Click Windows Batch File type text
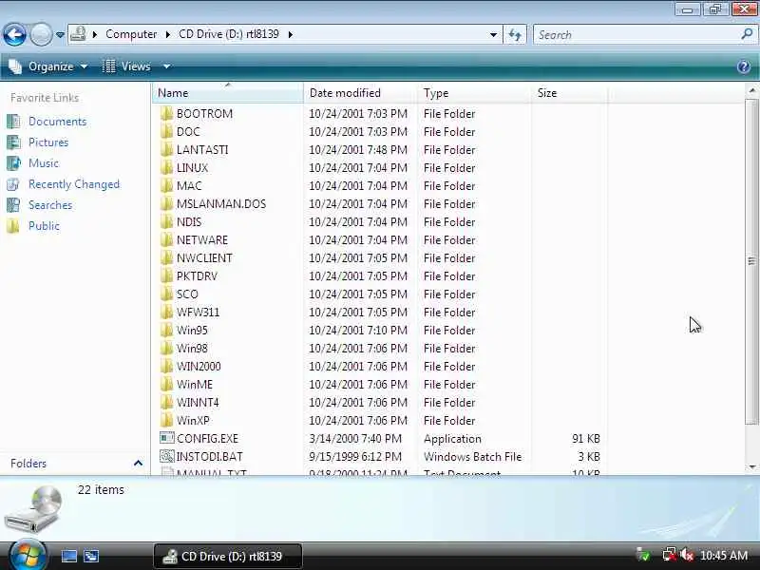This screenshot has width=760, height=570. (472, 457)
